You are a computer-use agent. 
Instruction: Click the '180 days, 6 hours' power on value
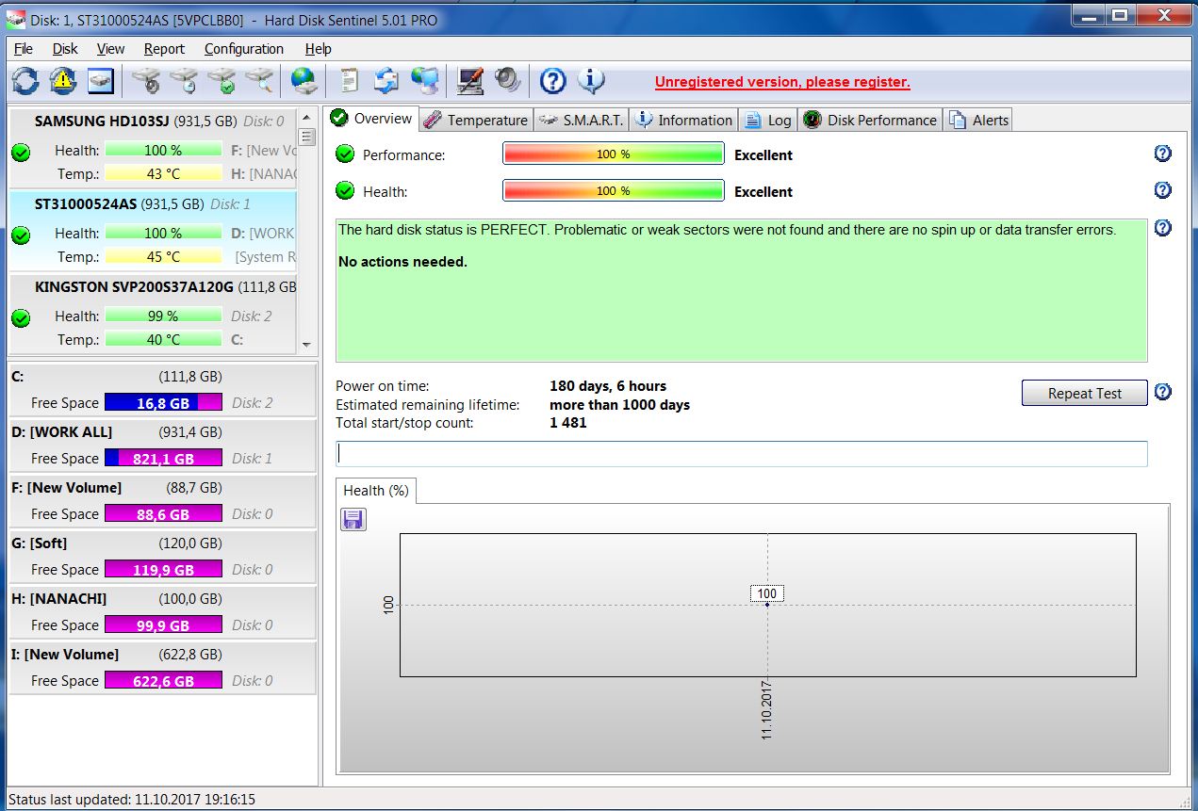click(608, 385)
